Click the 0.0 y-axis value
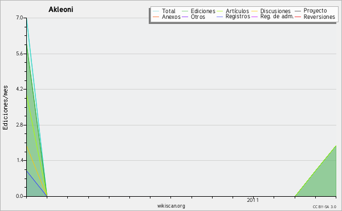 19,196
